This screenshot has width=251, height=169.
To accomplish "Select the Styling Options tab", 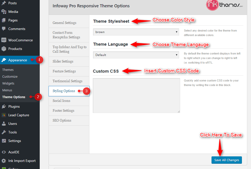I will click(69, 91).
